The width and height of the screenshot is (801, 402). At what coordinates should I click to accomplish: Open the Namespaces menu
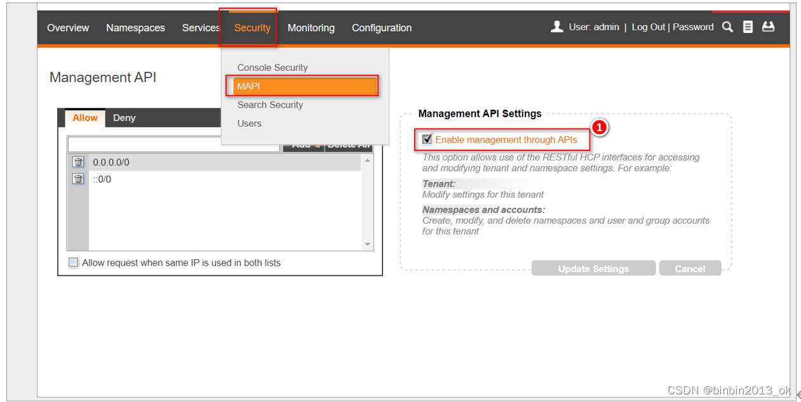coord(135,28)
